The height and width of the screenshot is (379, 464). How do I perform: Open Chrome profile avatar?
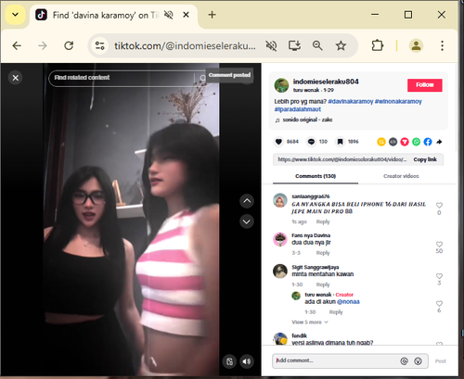point(417,45)
